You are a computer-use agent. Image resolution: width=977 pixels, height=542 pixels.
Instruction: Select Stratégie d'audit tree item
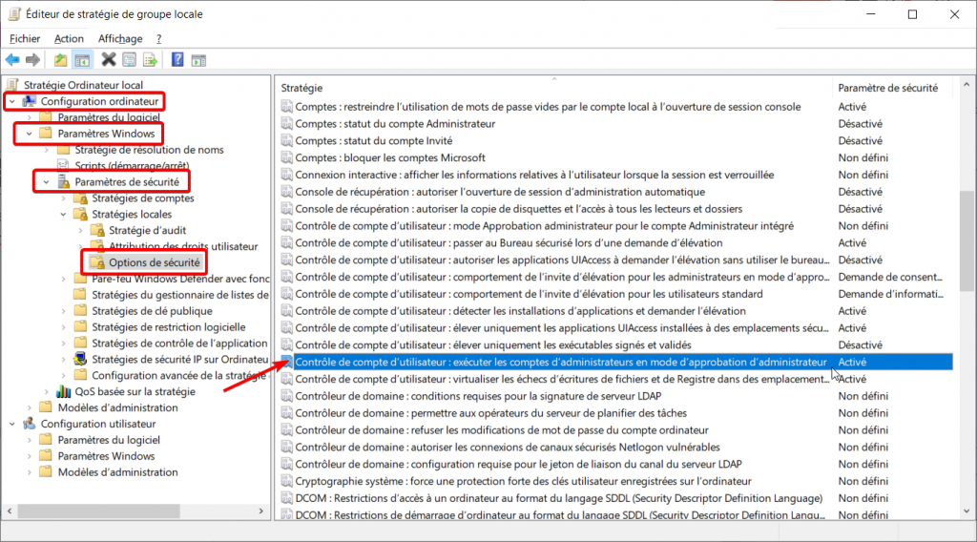(x=147, y=230)
